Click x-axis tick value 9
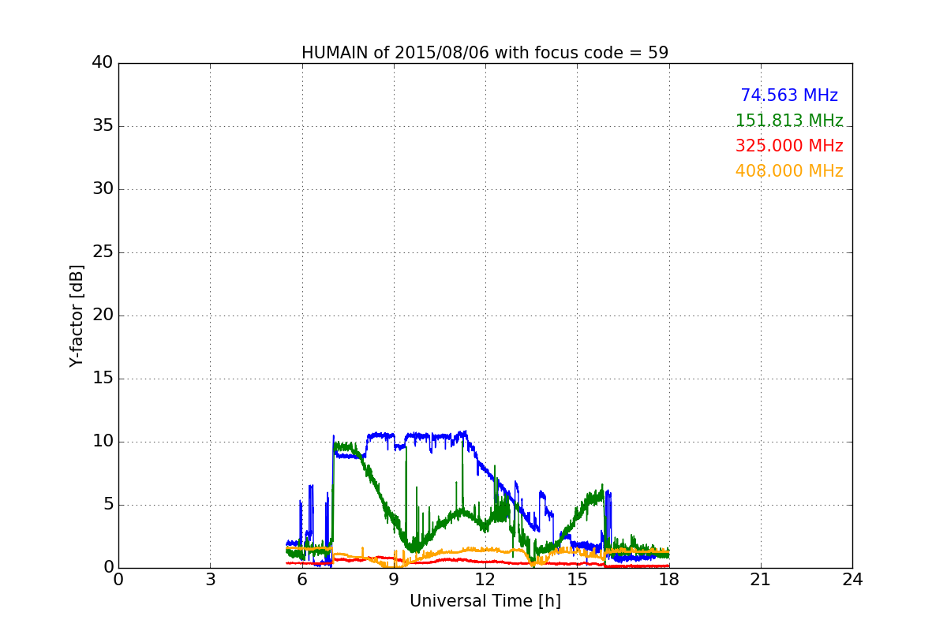Screen dimensions: 947x631 point(394,580)
